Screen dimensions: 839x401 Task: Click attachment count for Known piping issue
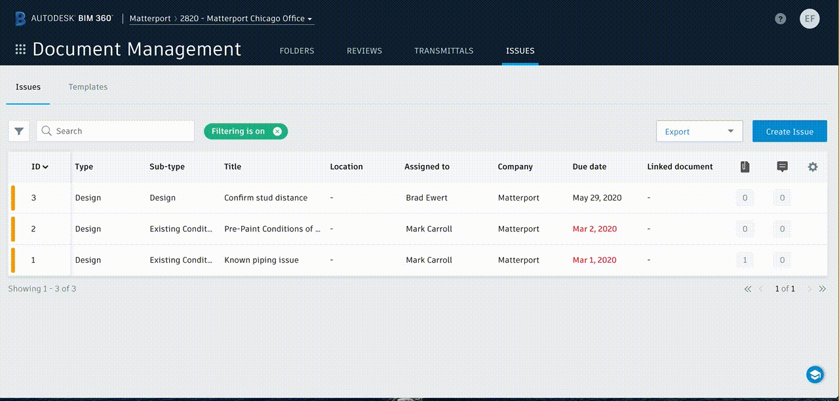tap(745, 260)
